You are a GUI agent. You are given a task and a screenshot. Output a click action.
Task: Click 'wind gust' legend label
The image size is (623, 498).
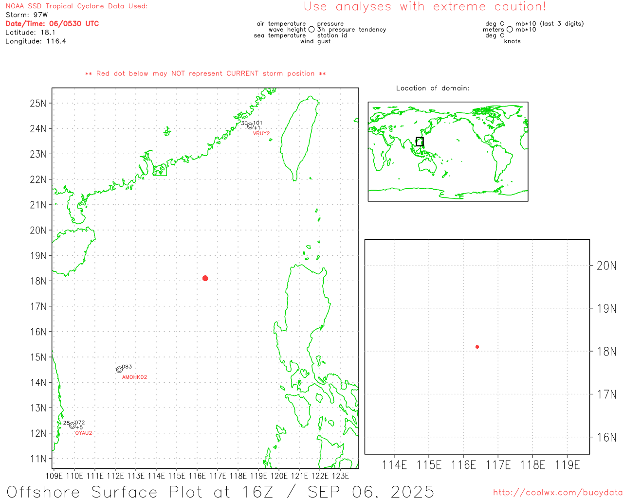[315, 41]
